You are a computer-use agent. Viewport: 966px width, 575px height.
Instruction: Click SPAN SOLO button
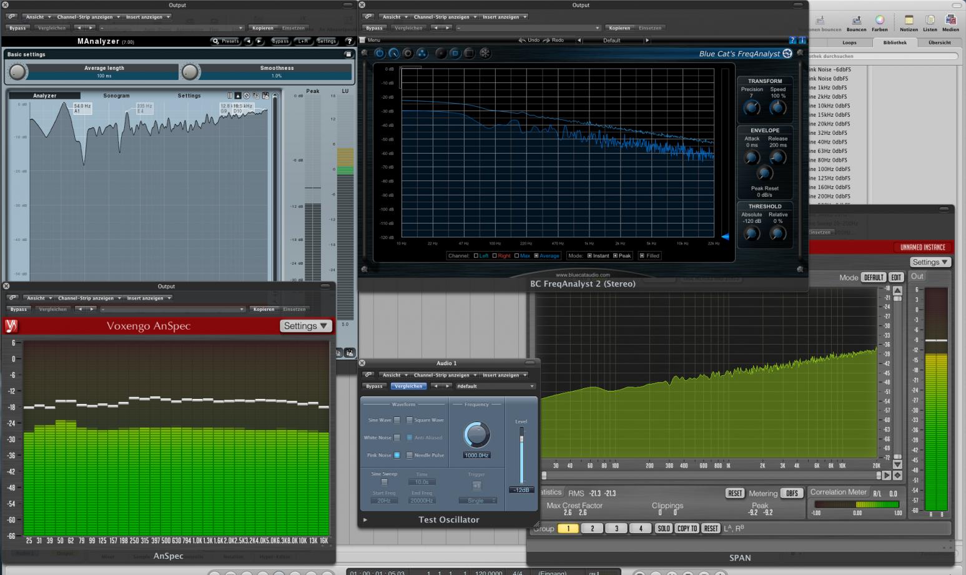coord(663,528)
